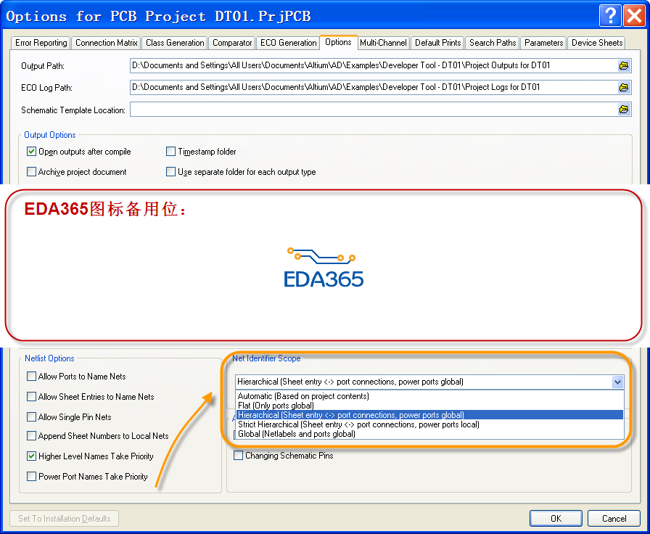Switch to the Error Reporting tab

coord(41,43)
